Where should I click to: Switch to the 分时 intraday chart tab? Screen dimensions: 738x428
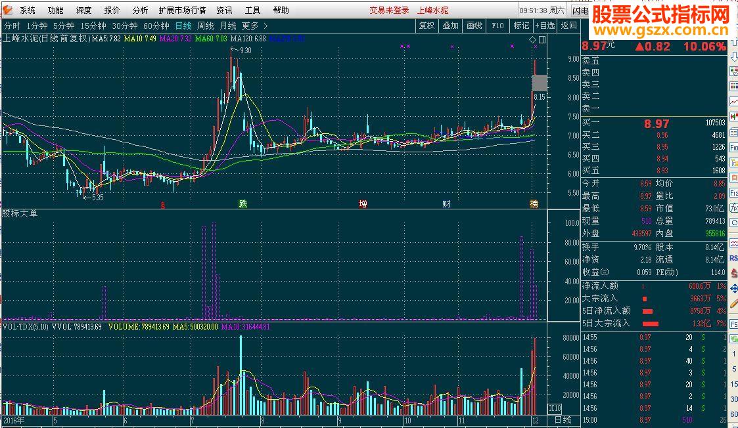tap(12, 26)
